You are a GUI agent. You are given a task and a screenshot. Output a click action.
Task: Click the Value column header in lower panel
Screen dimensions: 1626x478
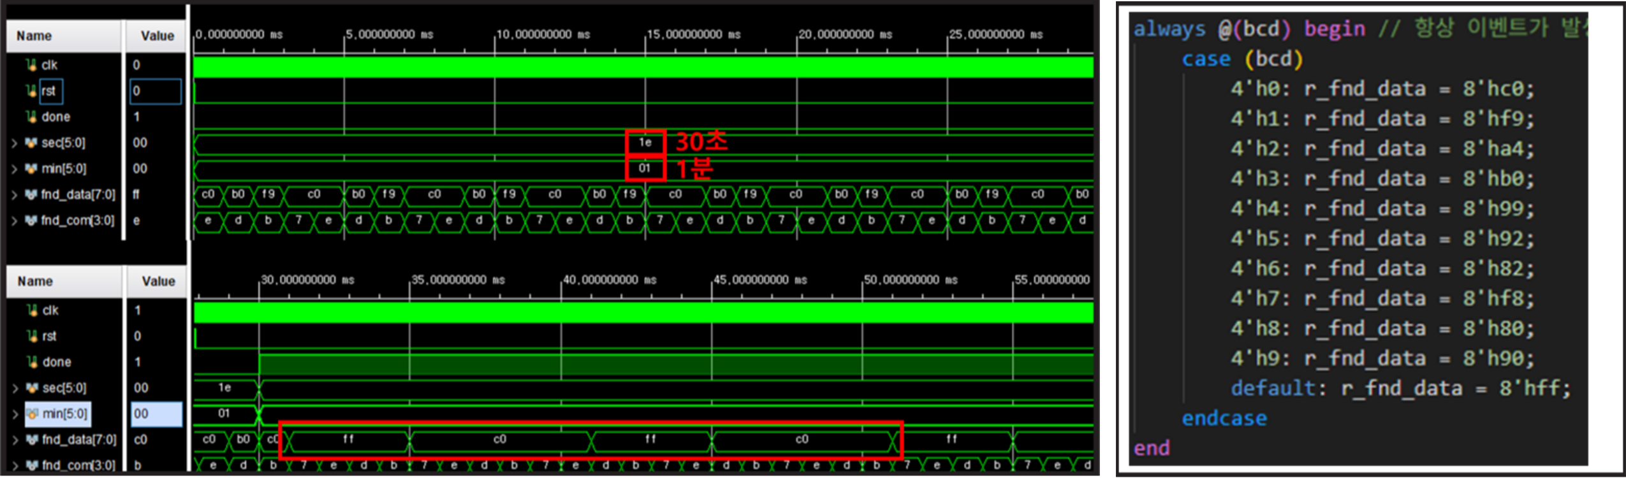(x=158, y=281)
